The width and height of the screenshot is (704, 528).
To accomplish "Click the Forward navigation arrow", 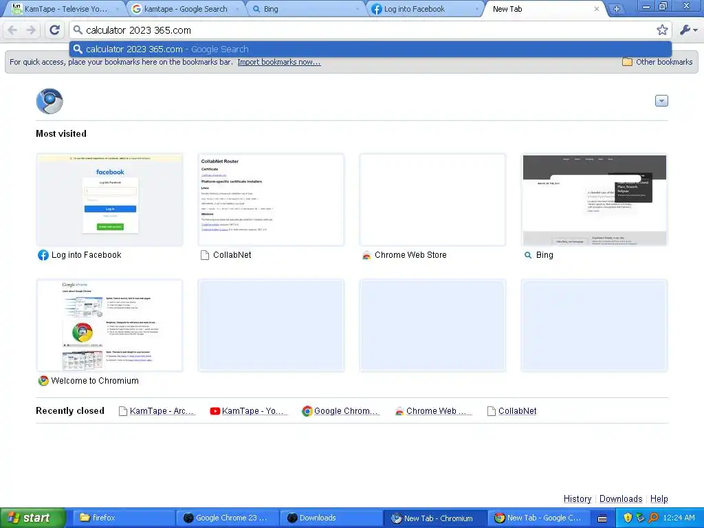I will point(31,30).
